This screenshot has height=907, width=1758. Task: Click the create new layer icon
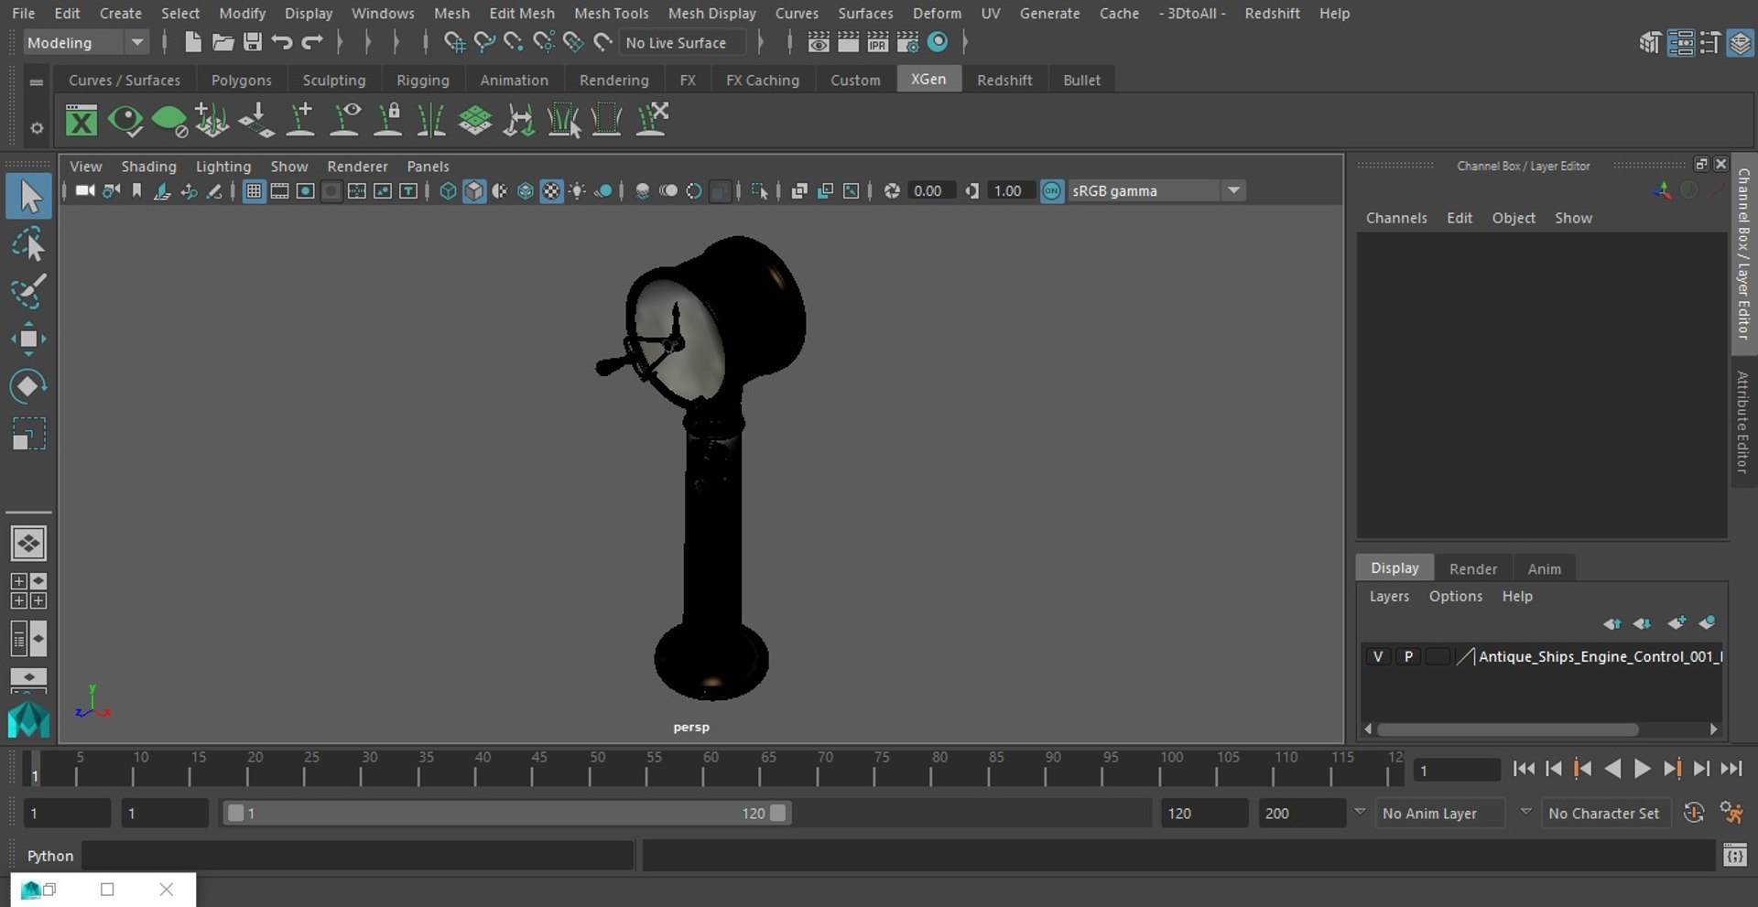[1677, 623]
